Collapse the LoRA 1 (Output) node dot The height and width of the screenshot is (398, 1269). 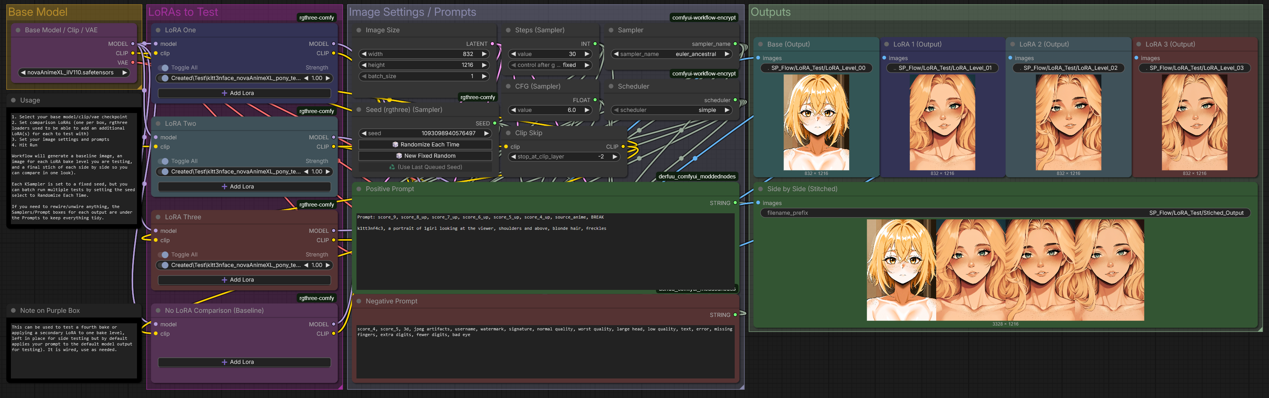point(887,44)
